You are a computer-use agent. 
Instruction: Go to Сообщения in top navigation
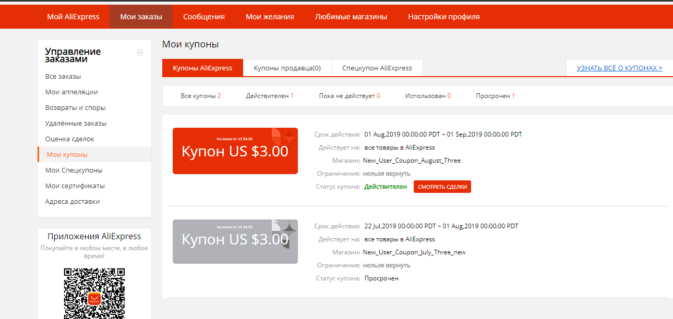(x=204, y=17)
